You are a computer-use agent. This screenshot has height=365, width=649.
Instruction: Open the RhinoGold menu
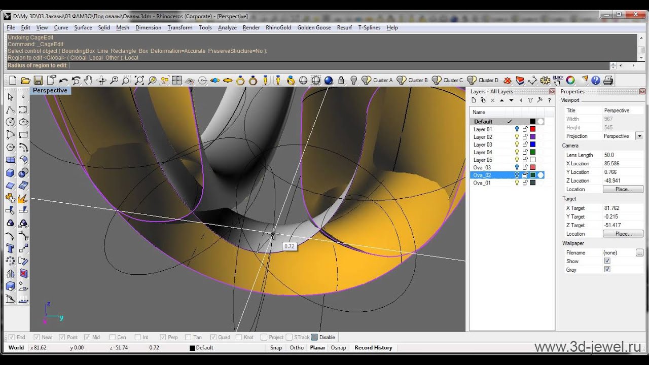tap(278, 27)
